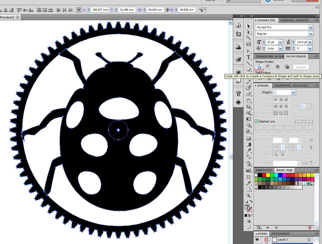Select the Magic Wand tool
This screenshot has height=244, width=322.
(249, 38)
